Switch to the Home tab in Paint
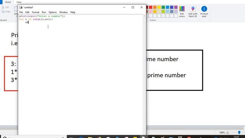 point(8,2)
